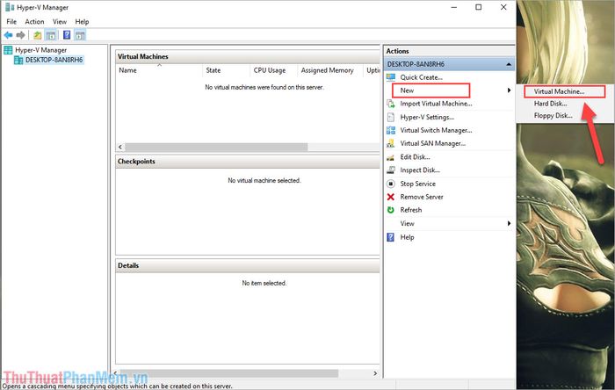Choose Virtual Machine... from the New submenu
This screenshot has height=390, width=615.
[x=560, y=91]
